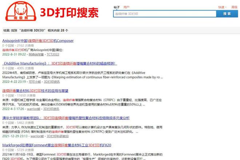Screen dimensions: 240x160
Task: Select the 帖子 search tab
Action: pos(117,7)
